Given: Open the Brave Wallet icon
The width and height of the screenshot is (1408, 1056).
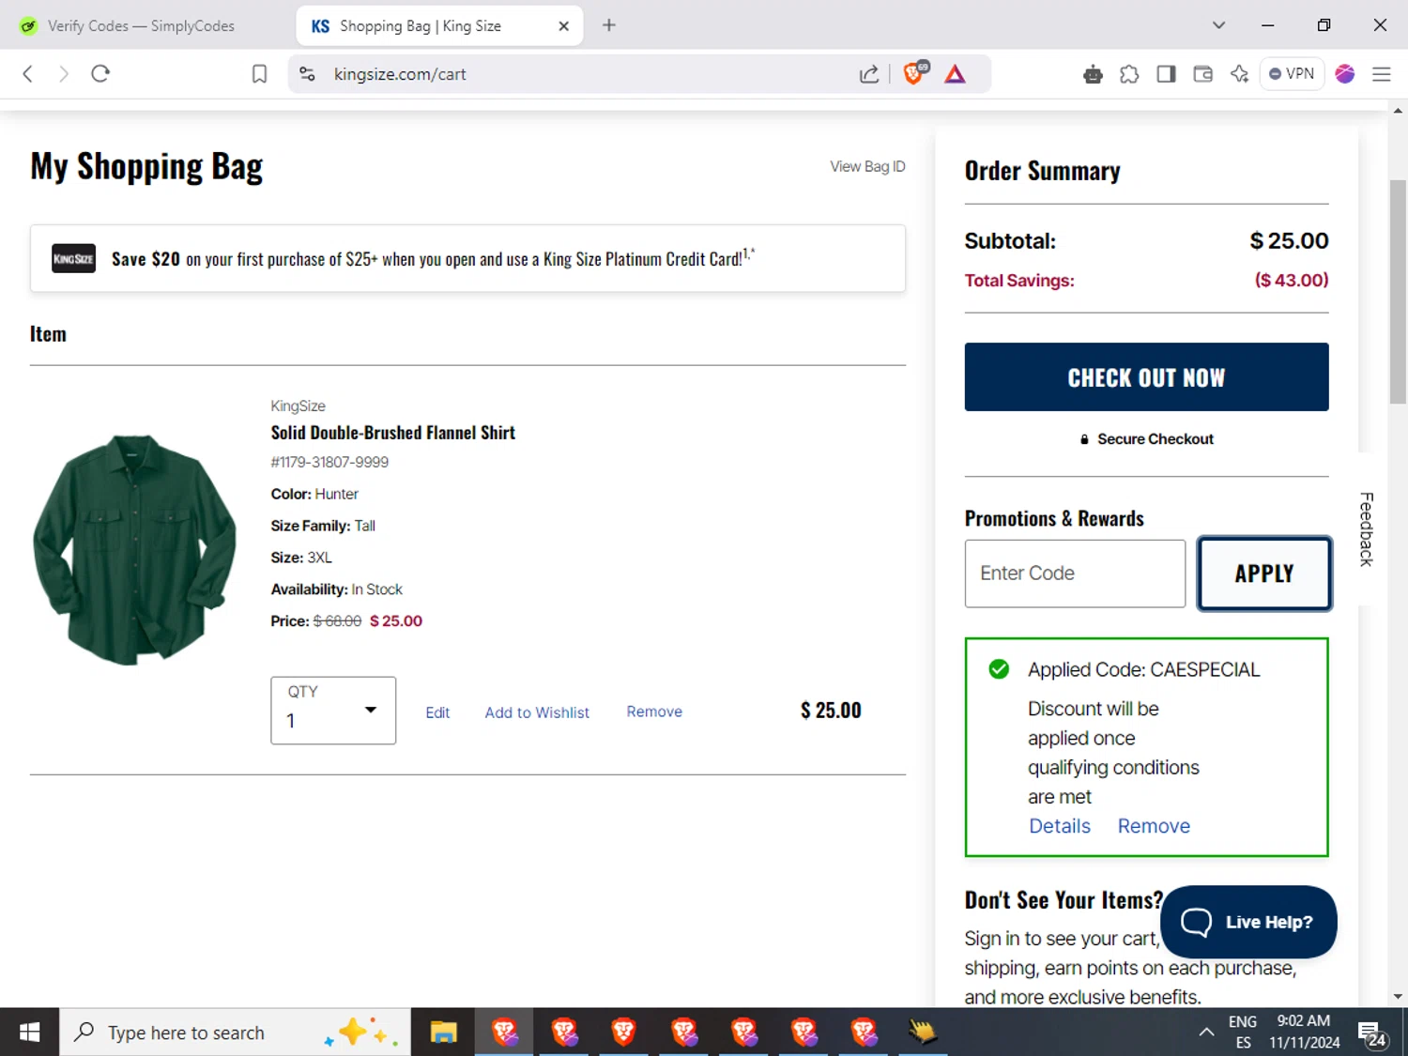Looking at the screenshot, I should tap(1202, 74).
